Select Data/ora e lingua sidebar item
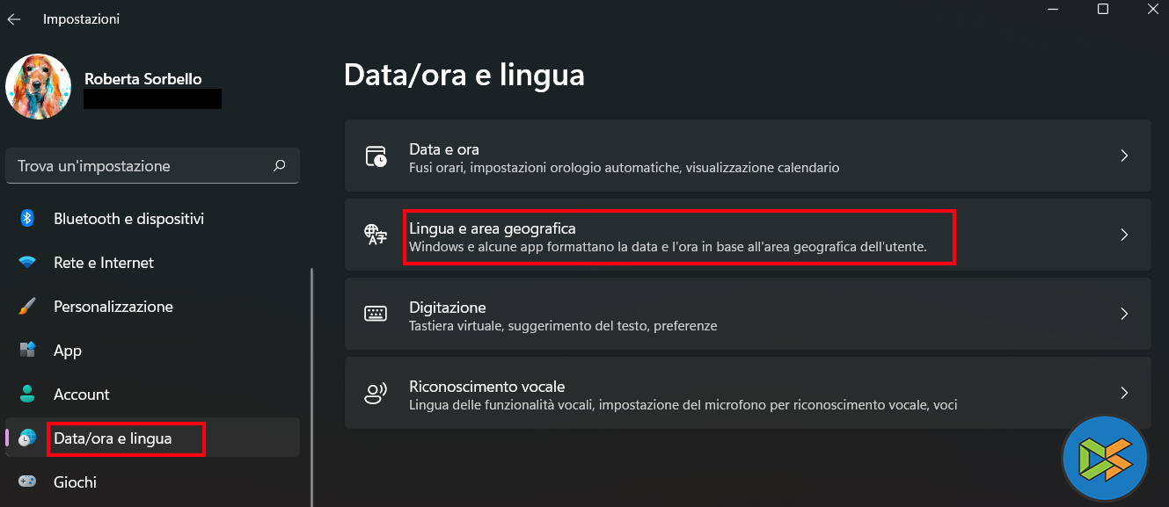Image resolution: width=1169 pixels, height=507 pixels. 113,438
